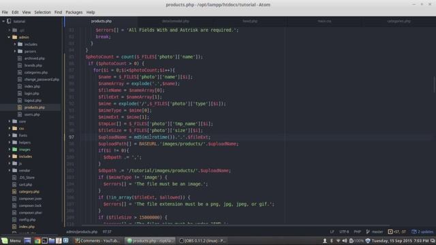Open the Packages menu
The image size is (436, 245).
[74, 12]
